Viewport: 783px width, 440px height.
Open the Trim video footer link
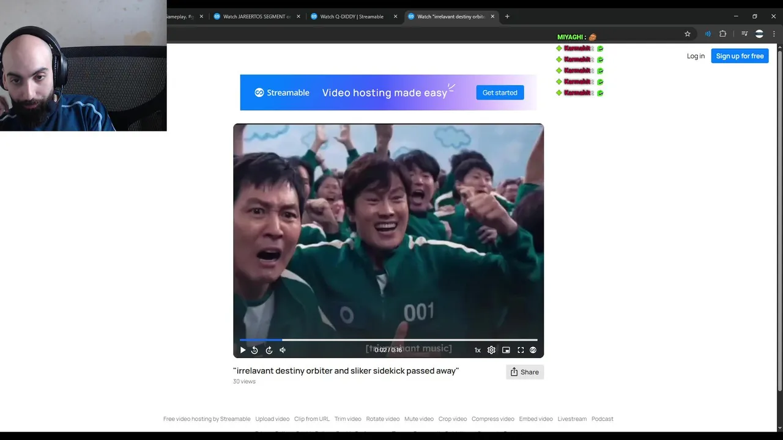point(348,419)
